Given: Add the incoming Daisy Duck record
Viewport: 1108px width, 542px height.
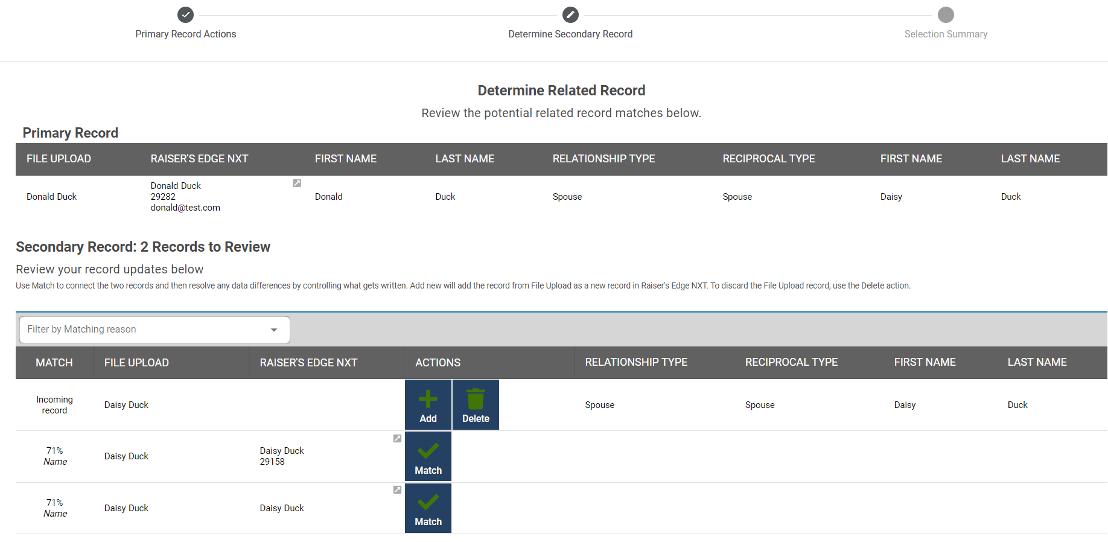Looking at the screenshot, I should click(428, 404).
